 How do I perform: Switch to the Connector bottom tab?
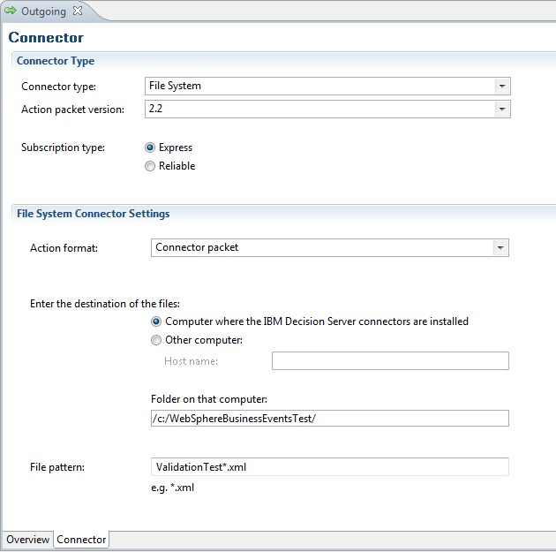[x=81, y=540]
